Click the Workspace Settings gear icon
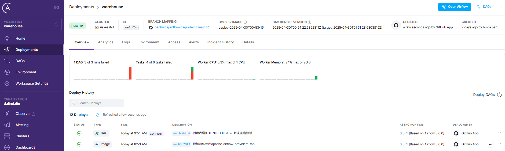The width and height of the screenshot is (505, 151). (x=7, y=84)
